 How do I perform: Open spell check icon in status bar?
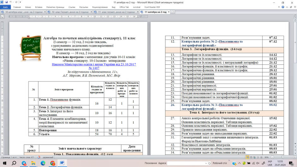[39, 157]
